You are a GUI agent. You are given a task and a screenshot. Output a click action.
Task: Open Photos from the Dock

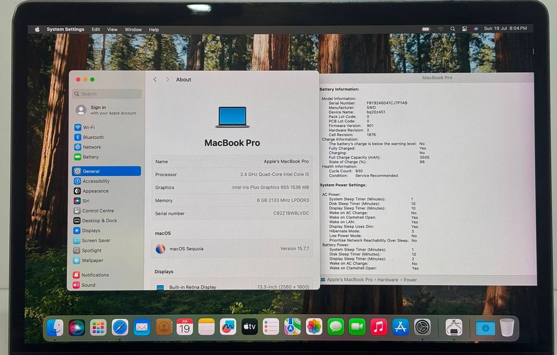[314, 327]
